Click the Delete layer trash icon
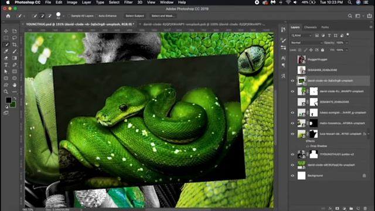The image size is (375, 211). pyautogui.click(x=365, y=209)
